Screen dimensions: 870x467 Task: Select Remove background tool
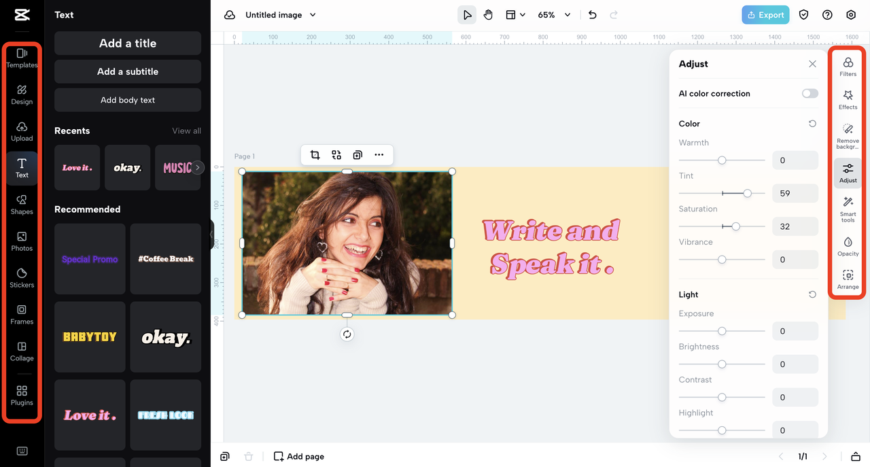(848, 137)
